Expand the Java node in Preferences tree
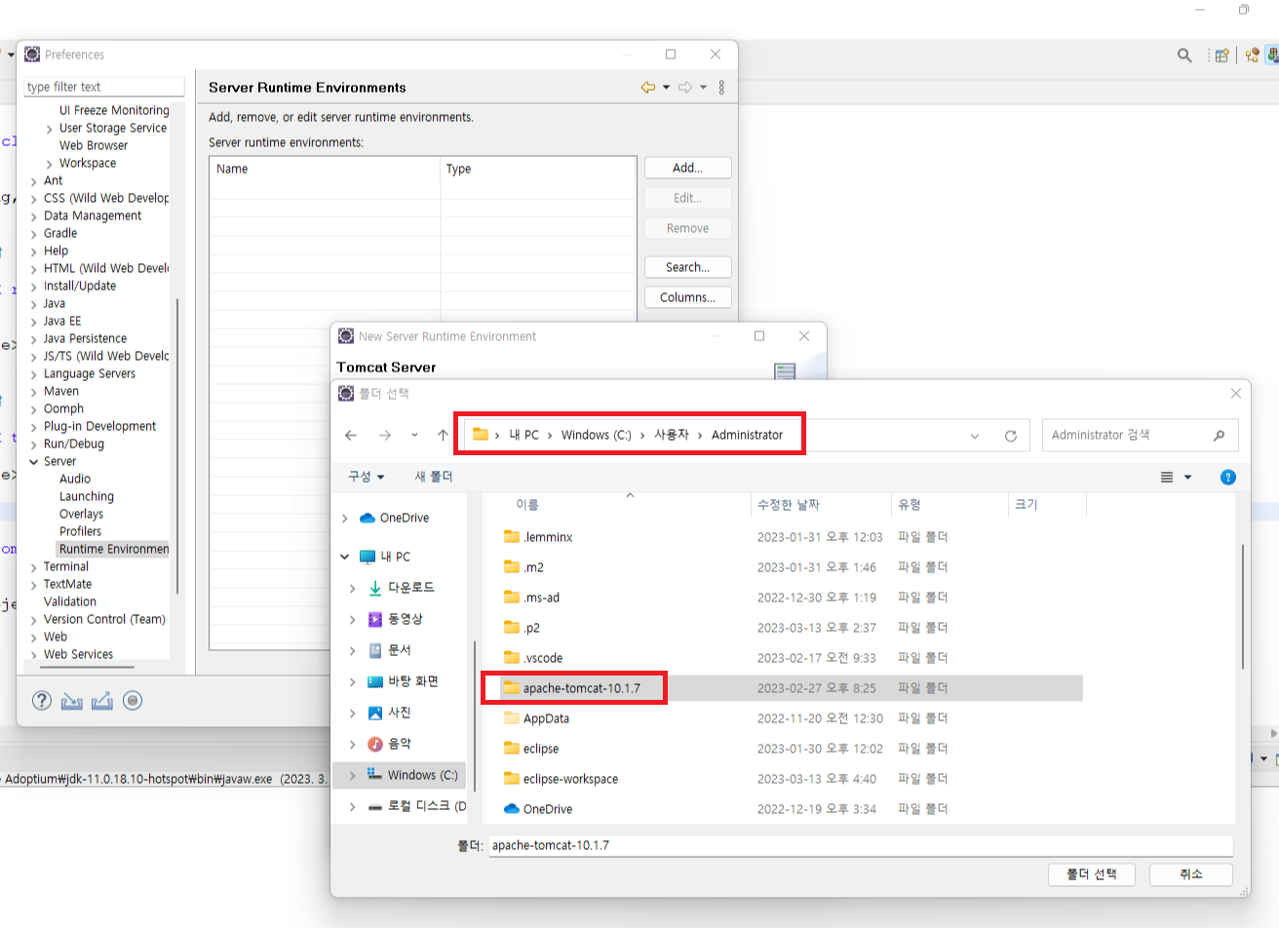 [x=34, y=304]
